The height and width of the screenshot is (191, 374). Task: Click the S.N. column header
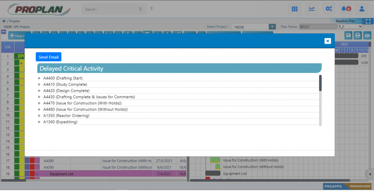point(7,47)
